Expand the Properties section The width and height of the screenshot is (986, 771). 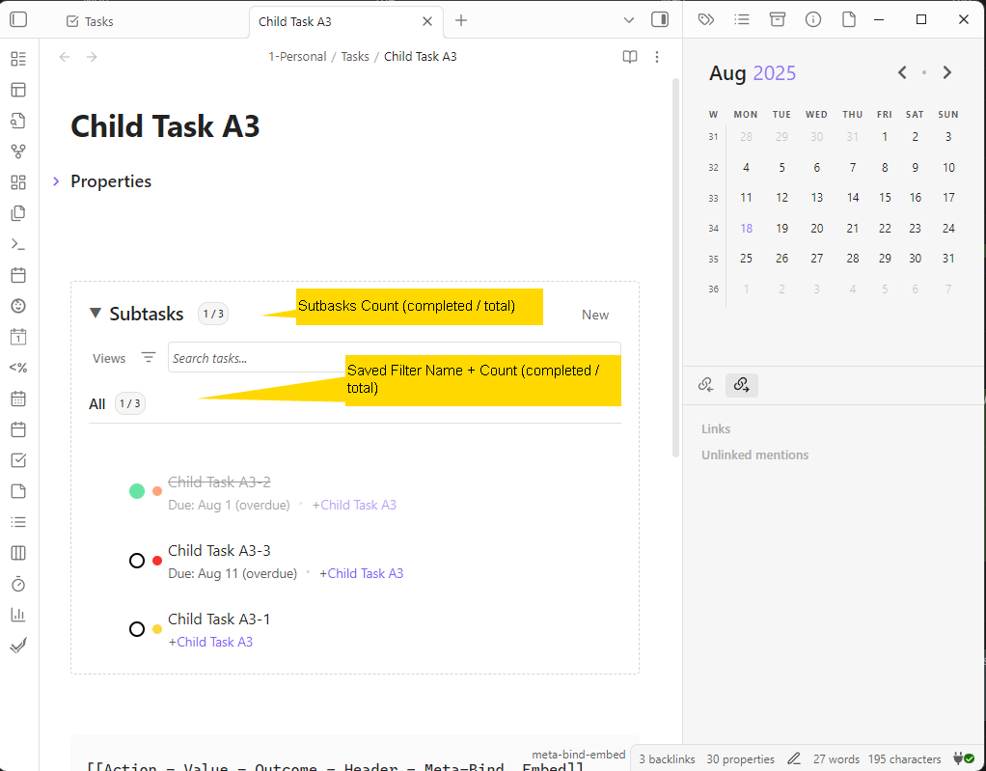tap(56, 181)
